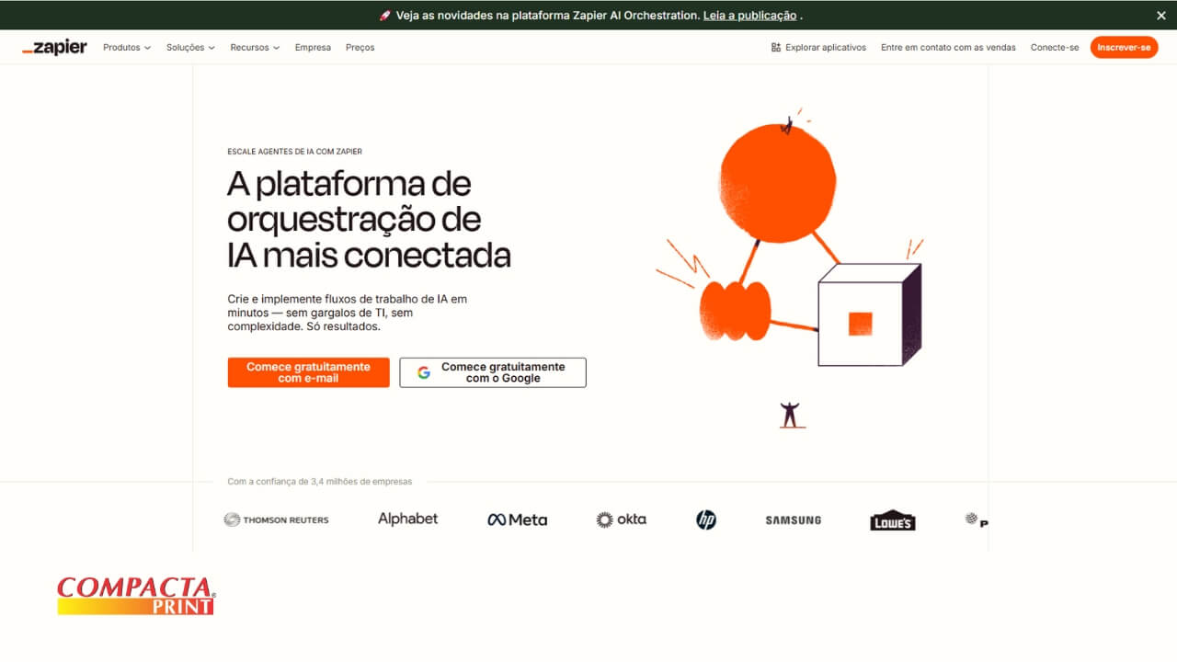1177x662 pixels.
Task: Open the Produtos dropdown menu
Action: point(127,47)
